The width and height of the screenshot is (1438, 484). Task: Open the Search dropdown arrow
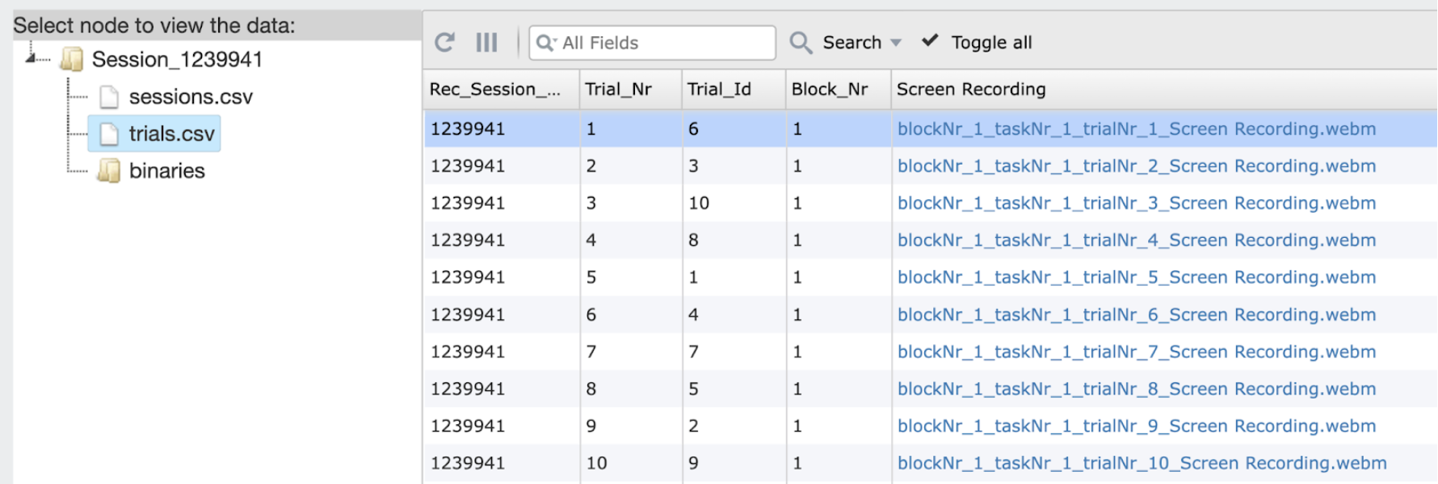(x=896, y=44)
